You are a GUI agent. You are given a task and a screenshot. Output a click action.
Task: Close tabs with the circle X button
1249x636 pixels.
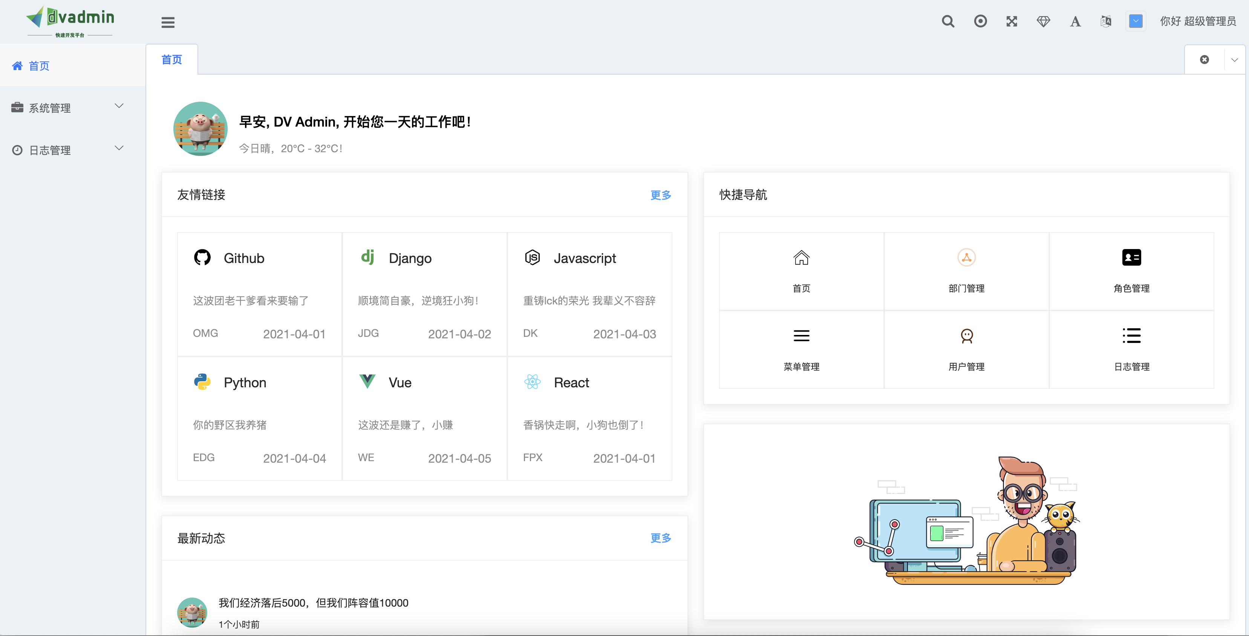(x=1204, y=60)
